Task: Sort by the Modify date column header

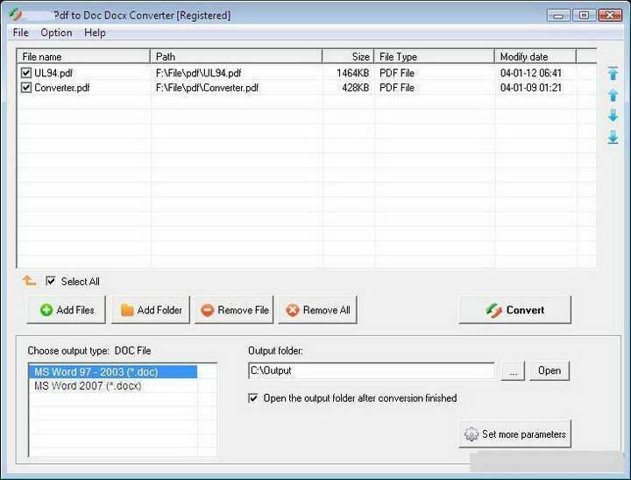Action: pyautogui.click(x=535, y=57)
